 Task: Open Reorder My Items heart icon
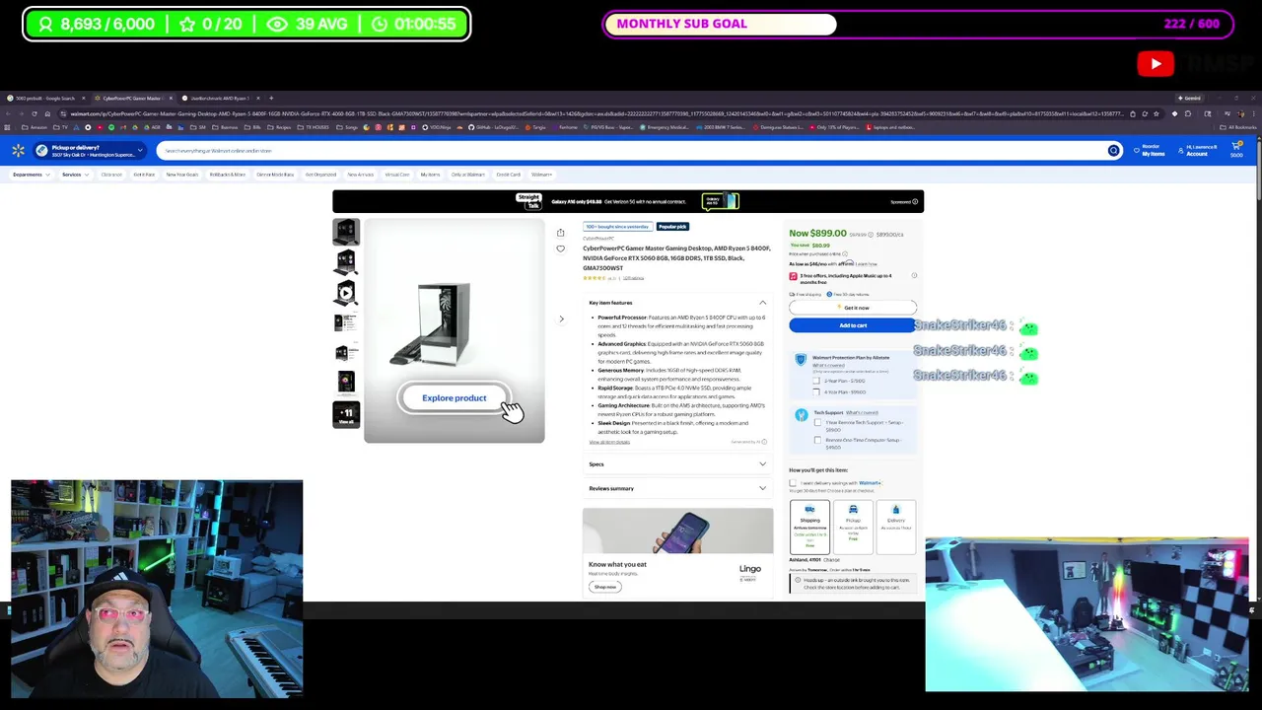click(1137, 150)
